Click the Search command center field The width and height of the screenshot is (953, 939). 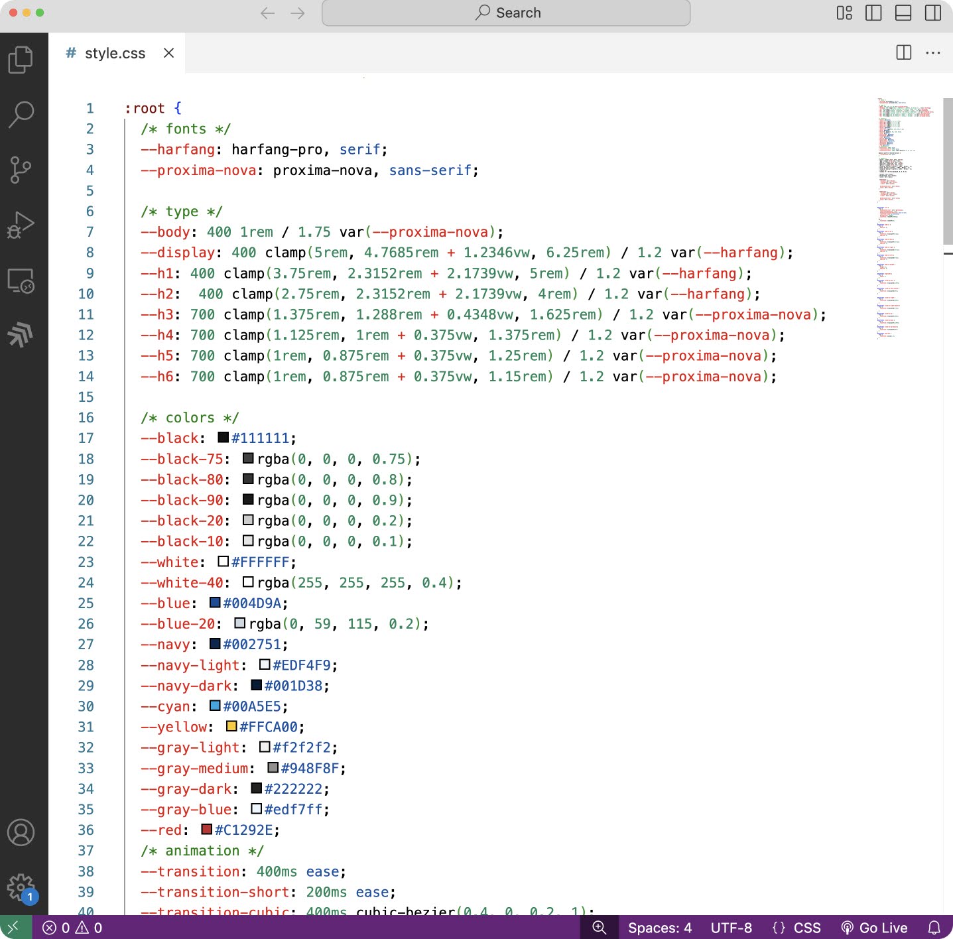(x=506, y=13)
